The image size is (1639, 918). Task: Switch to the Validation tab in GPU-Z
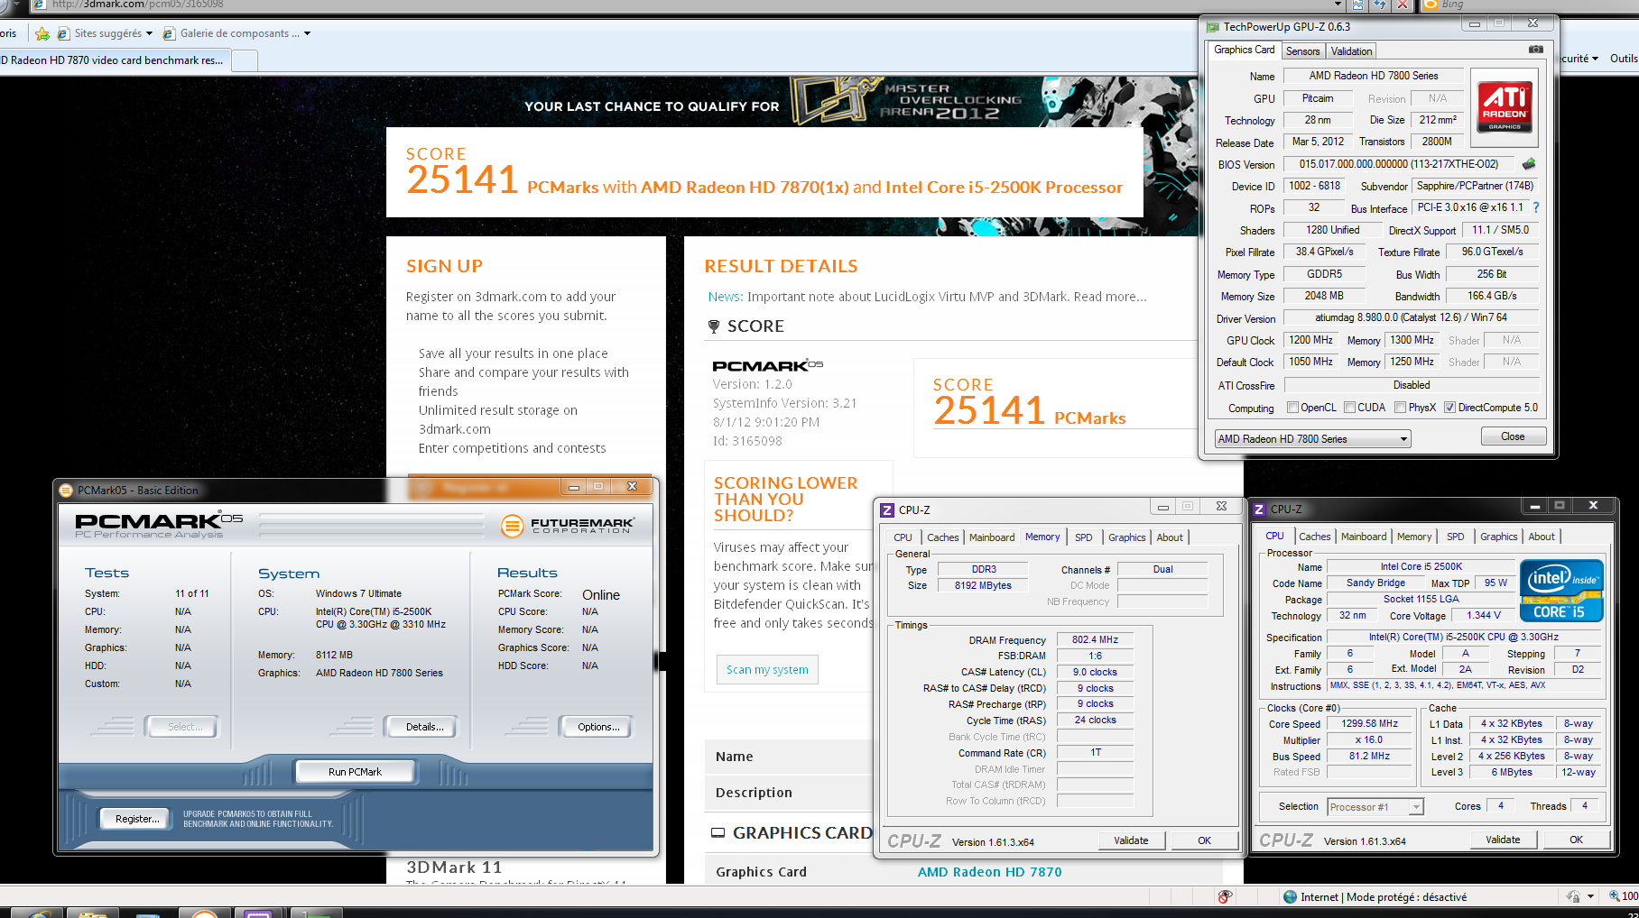click(1351, 51)
